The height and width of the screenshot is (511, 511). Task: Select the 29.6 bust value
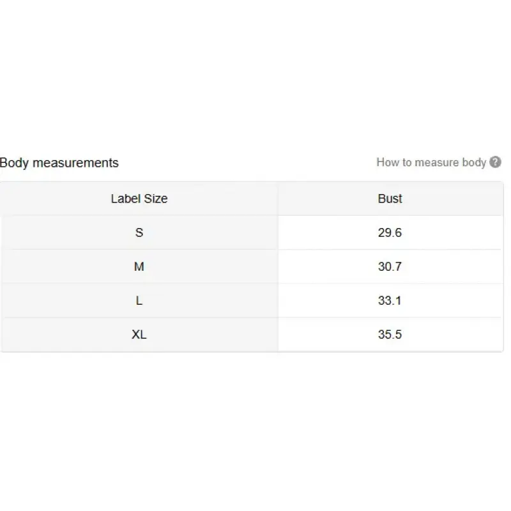point(390,233)
